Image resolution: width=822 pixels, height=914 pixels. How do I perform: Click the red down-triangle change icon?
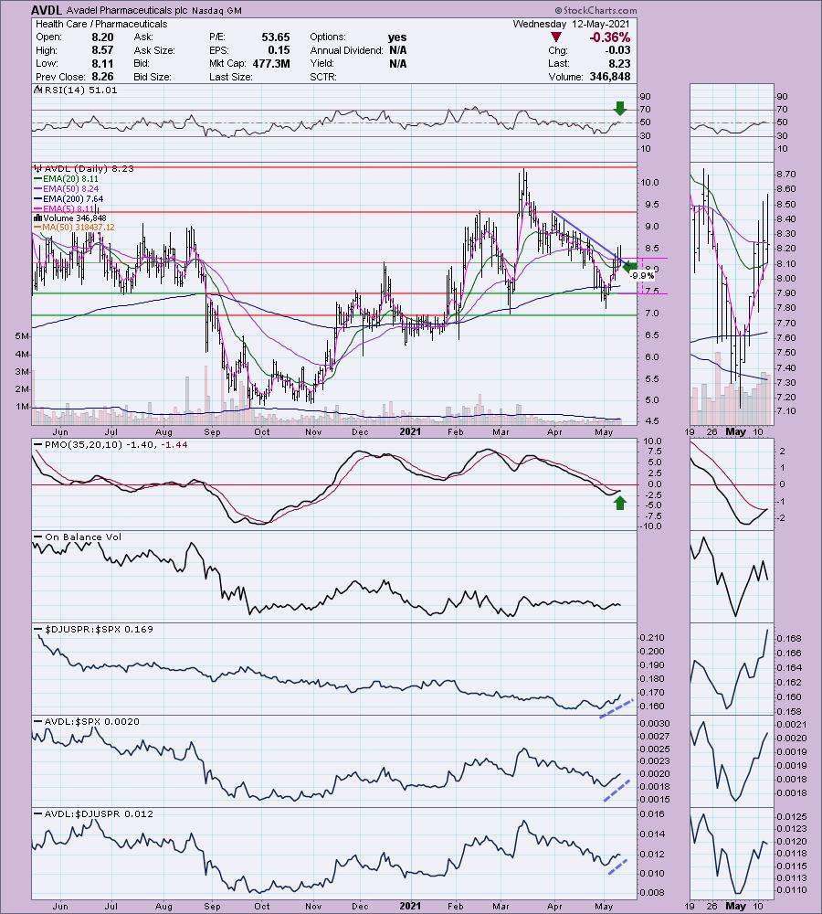pyautogui.click(x=556, y=37)
